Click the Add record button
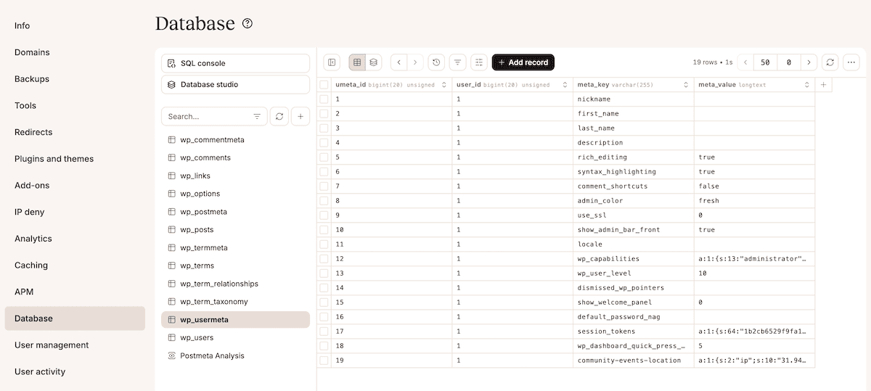The height and width of the screenshot is (391, 871). click(x=523, y=62)
